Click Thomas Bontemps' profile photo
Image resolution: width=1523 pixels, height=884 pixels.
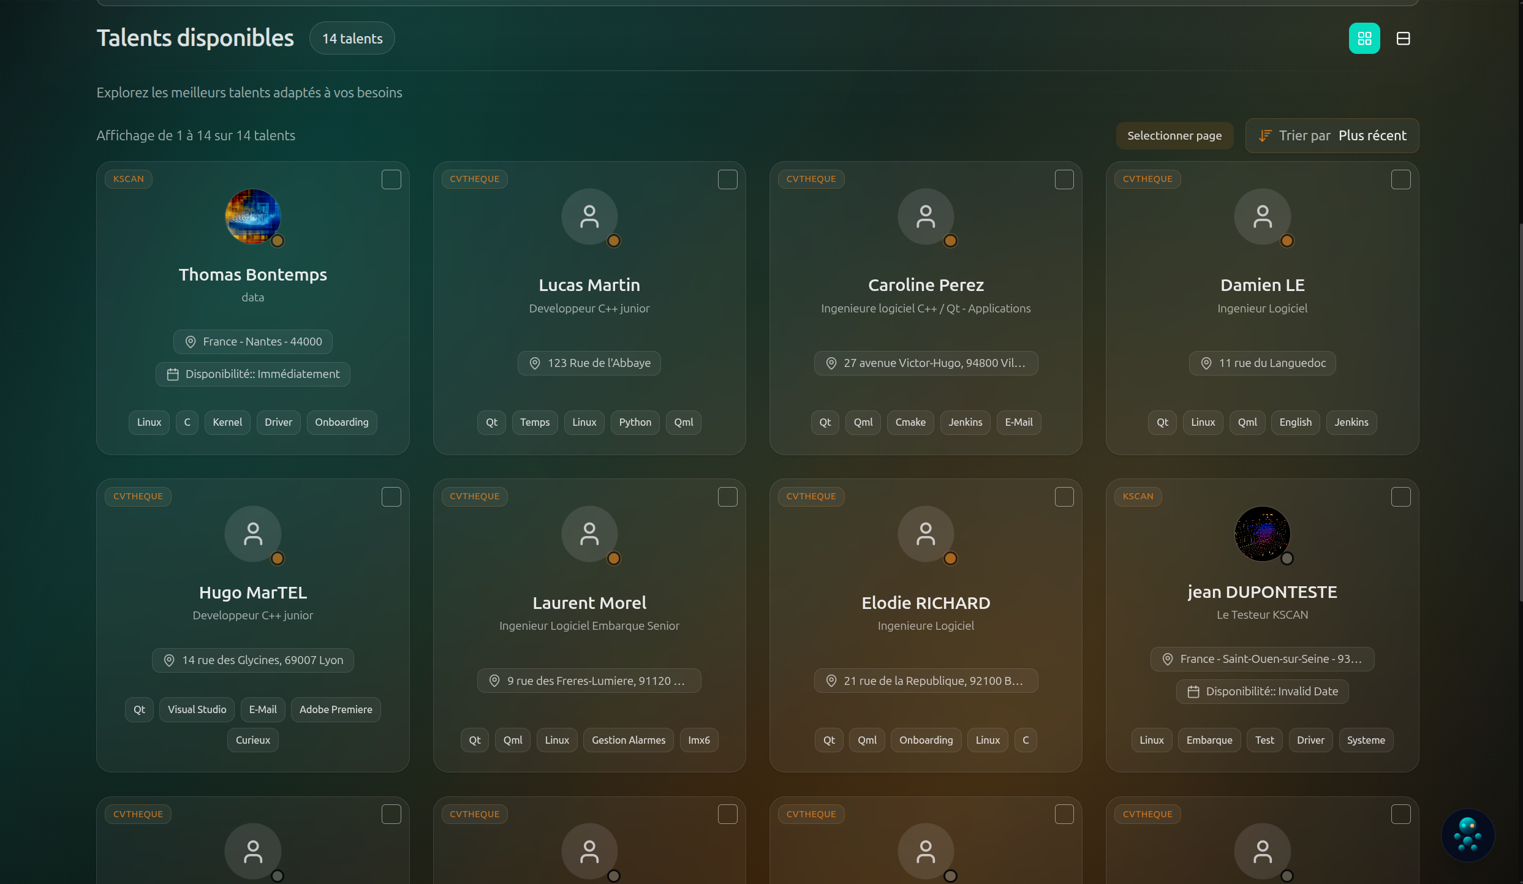pos(252,216)
